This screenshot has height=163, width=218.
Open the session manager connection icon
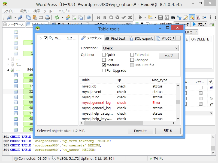[x=9, y=17]
